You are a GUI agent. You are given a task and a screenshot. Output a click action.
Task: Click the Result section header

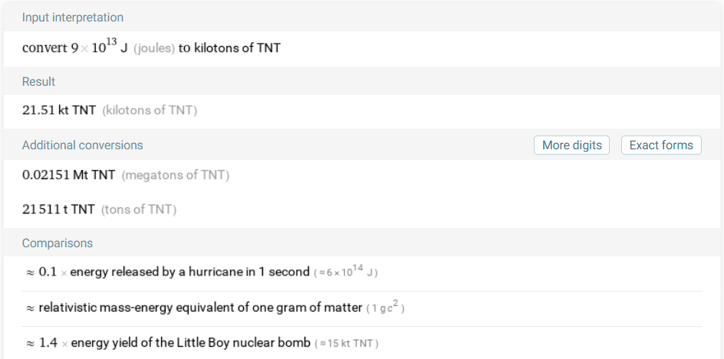point(39,82)
